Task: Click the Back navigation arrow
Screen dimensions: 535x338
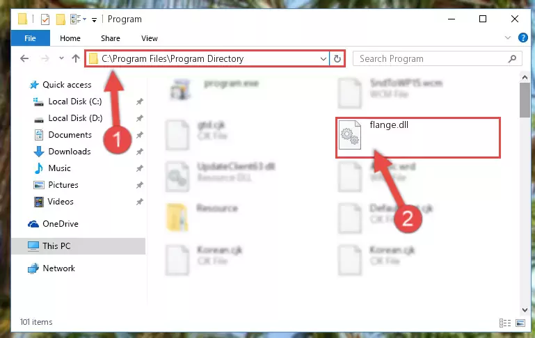Action: click(x=24, y=58)
